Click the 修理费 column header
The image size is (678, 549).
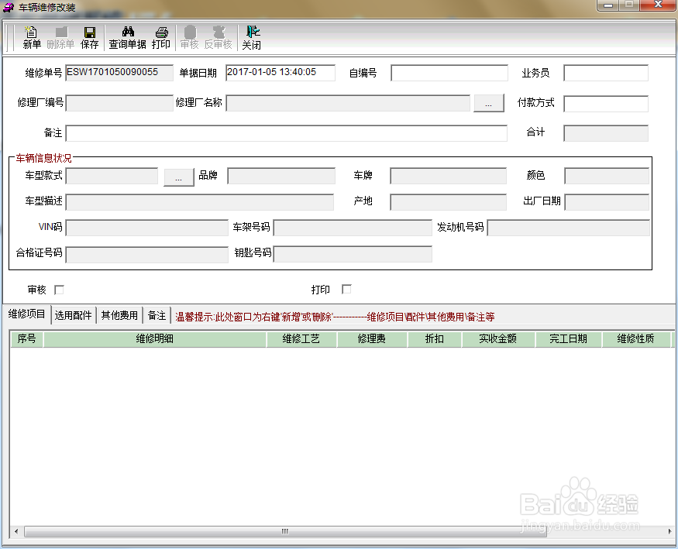point(372,339)
